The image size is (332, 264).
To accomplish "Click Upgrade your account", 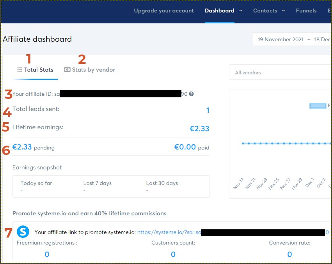I will point(164,11).
